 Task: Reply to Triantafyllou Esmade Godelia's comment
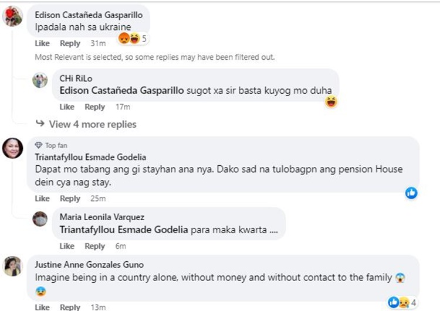pyautogui.click(x=70, y=199)
